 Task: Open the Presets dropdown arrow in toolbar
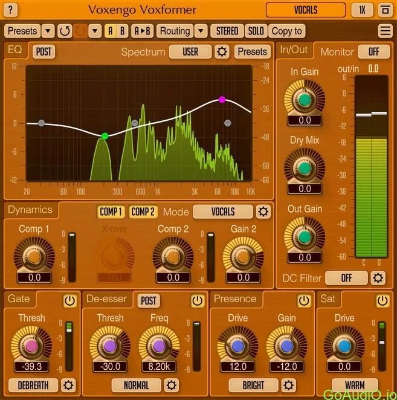[48, 31]
